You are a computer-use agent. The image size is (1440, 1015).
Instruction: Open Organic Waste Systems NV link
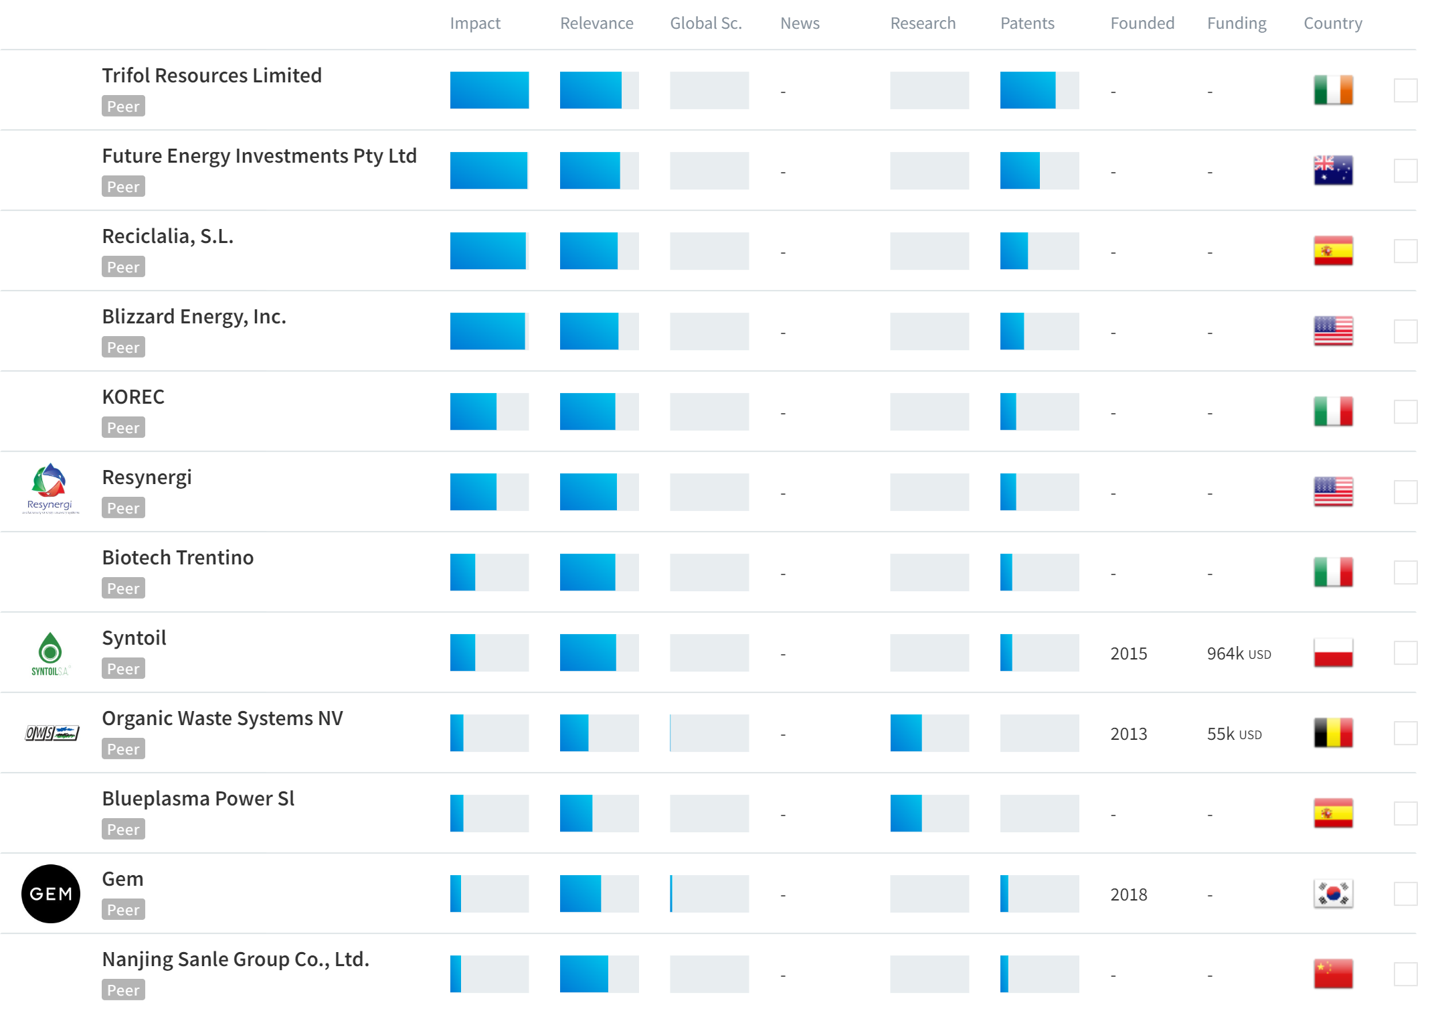point(222,718)
